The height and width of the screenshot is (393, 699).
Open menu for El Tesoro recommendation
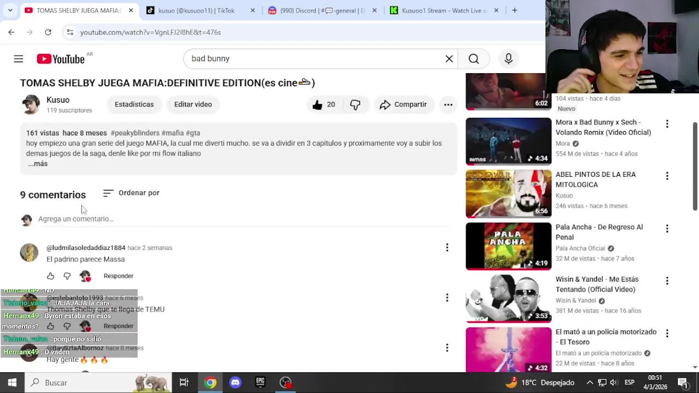coord(667,334)
